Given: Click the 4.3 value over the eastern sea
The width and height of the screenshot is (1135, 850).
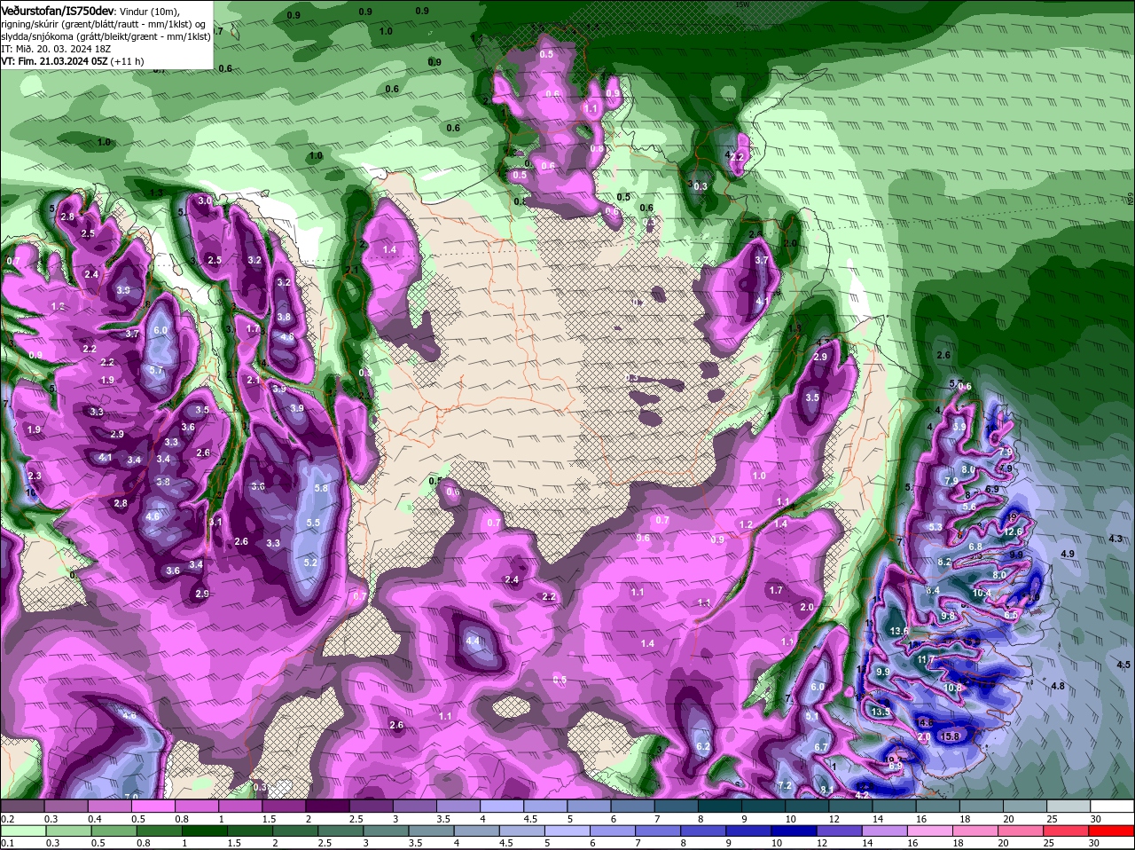Looking at the screenshot, I should 1115,539.
